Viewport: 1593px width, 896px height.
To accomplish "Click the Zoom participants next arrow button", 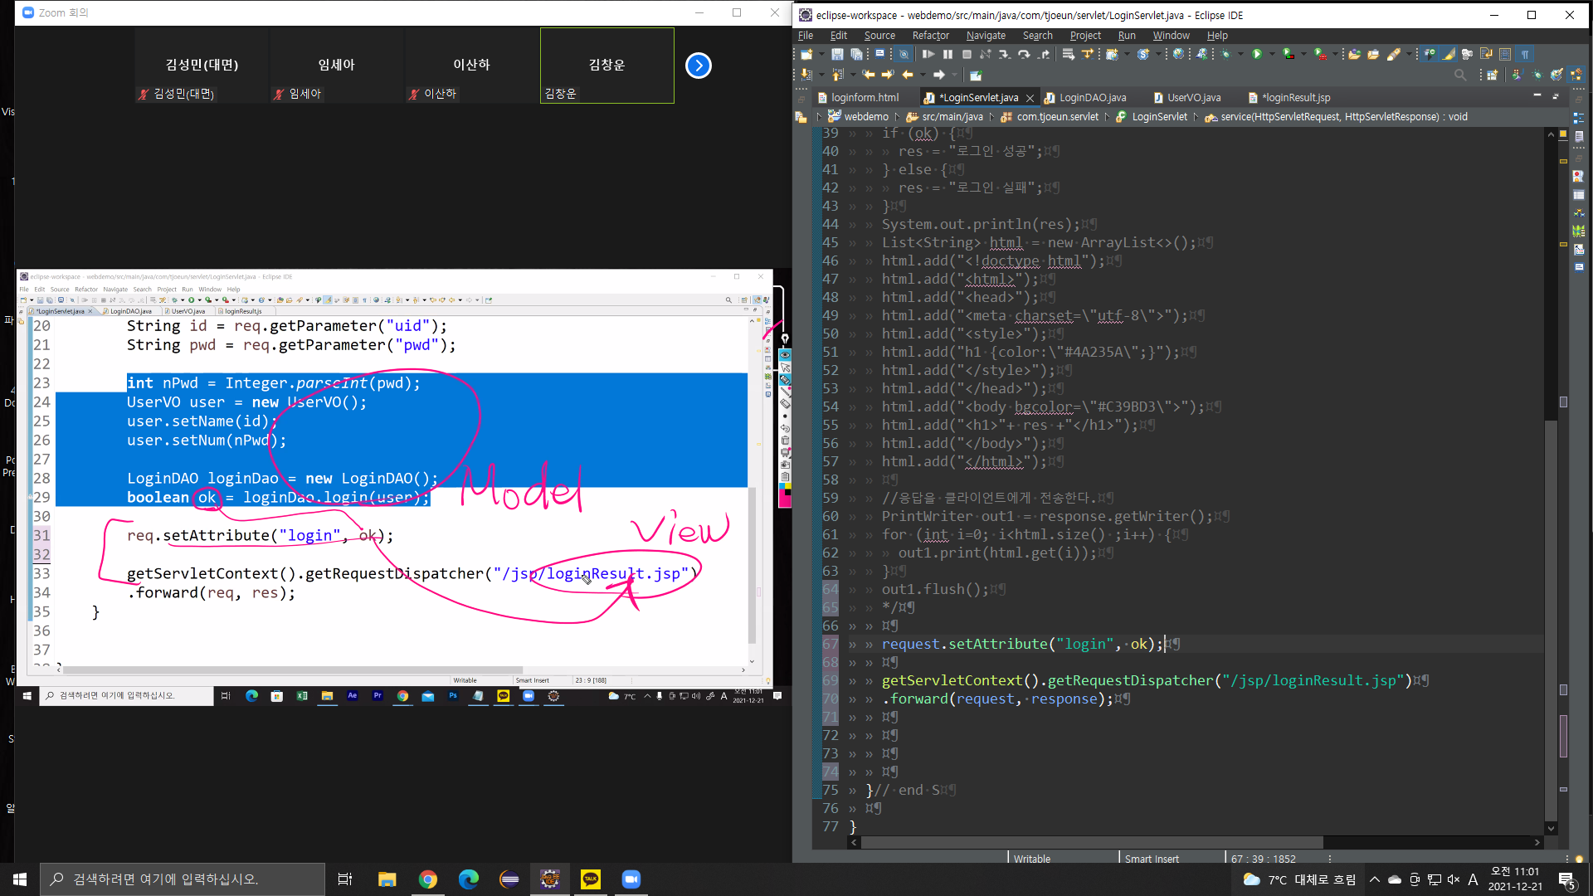I will tap(699, 66).
